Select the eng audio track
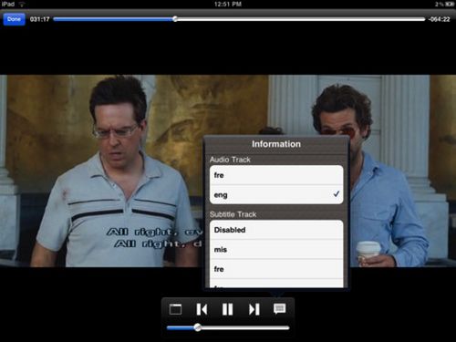 pyautogui.click(x=276, y=194)
